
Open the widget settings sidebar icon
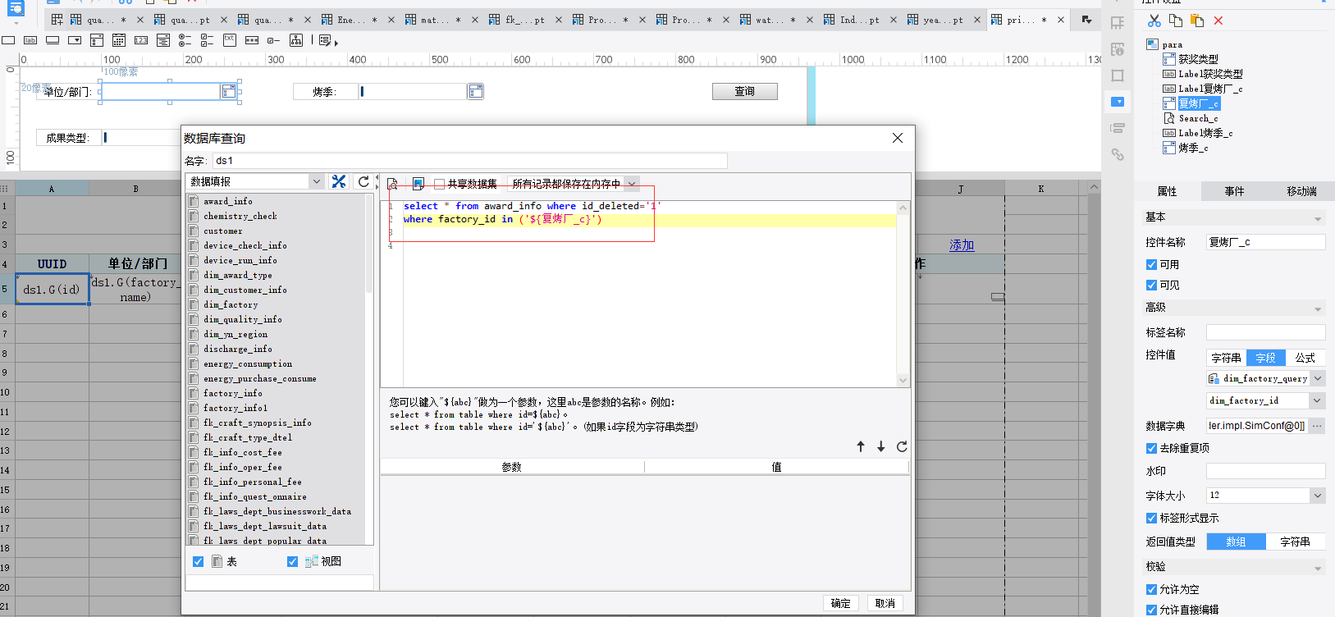[1118, 102]
